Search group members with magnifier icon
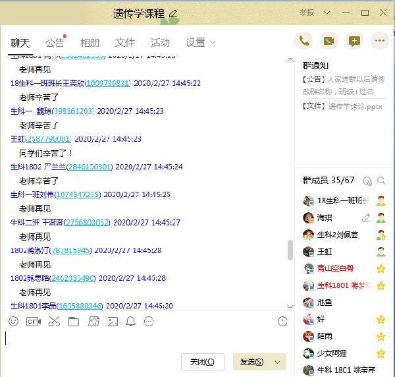This screenshot has width=395, height=377. pos(368,181)
